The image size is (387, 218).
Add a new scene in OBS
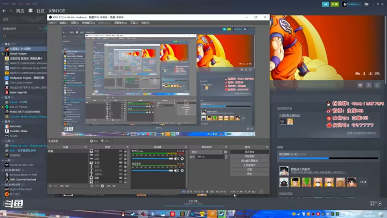click(50, 186)
